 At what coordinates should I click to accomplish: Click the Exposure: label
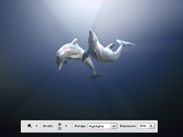click(128, 126)
